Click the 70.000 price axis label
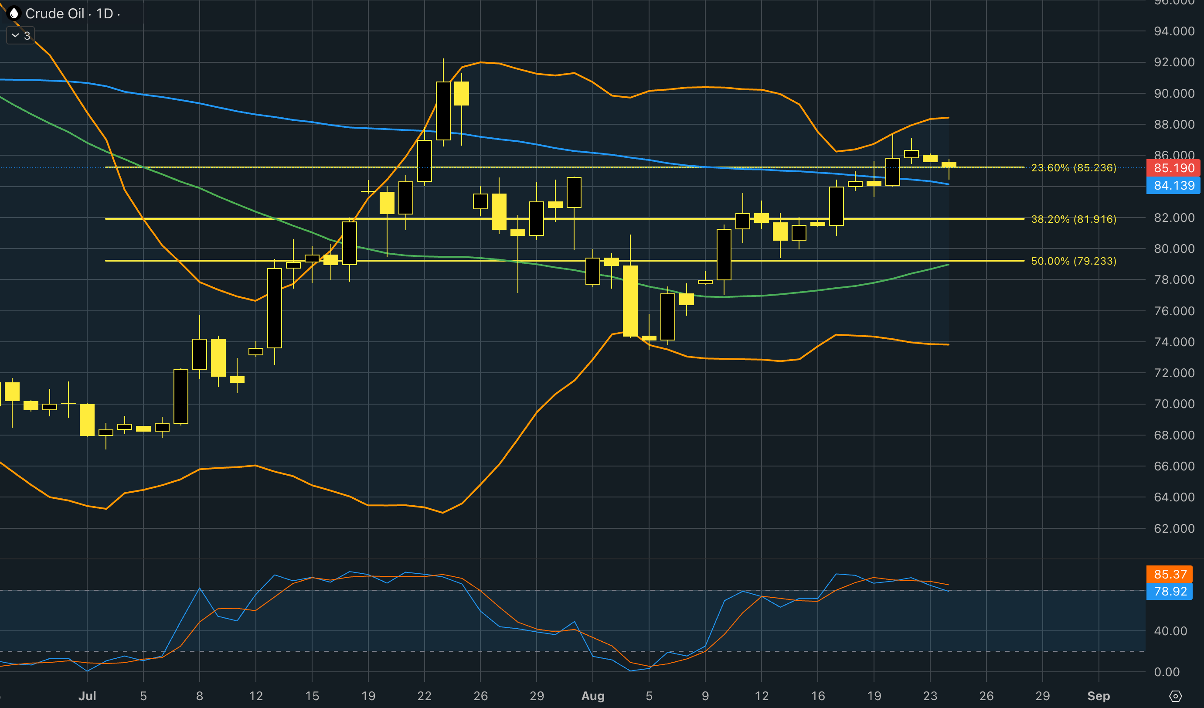This screenshot has width=1204, height=708. pos(1174,404)
